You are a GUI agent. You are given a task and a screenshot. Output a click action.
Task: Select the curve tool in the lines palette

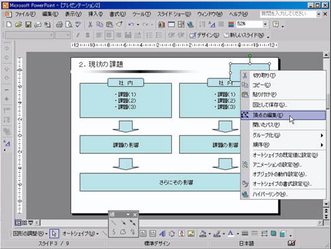(x=113, y=232)
